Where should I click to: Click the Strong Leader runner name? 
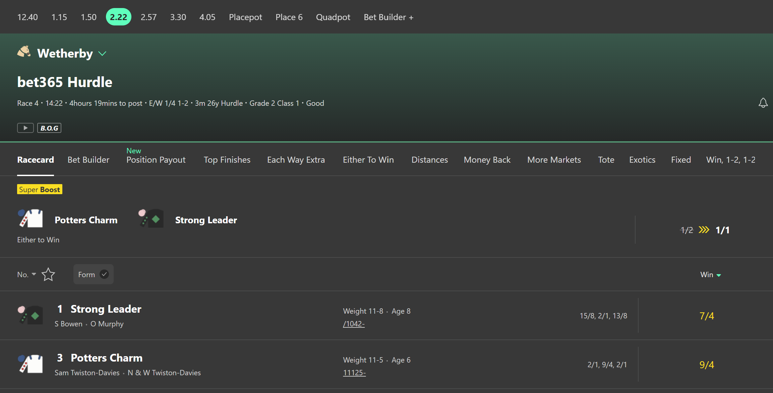[106, 309]
